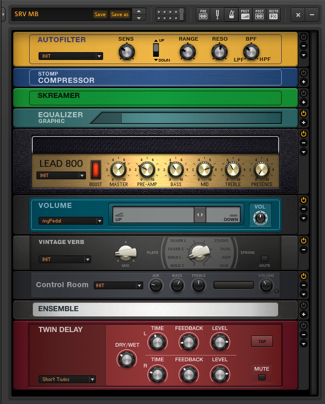Image resolution: width=325 pixels, height=404 pixels.
Task: Open the metronome in the toolbar
Action: 231,15
